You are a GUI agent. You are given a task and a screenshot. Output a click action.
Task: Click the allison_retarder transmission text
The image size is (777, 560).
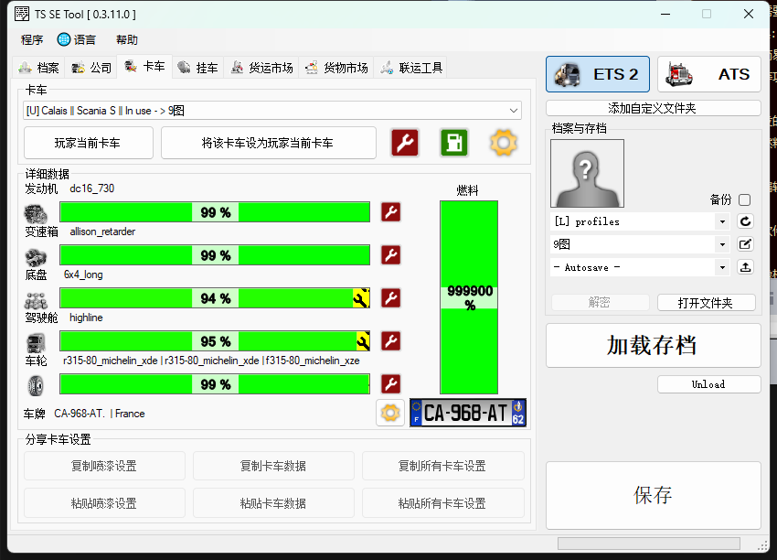[102, 232]
